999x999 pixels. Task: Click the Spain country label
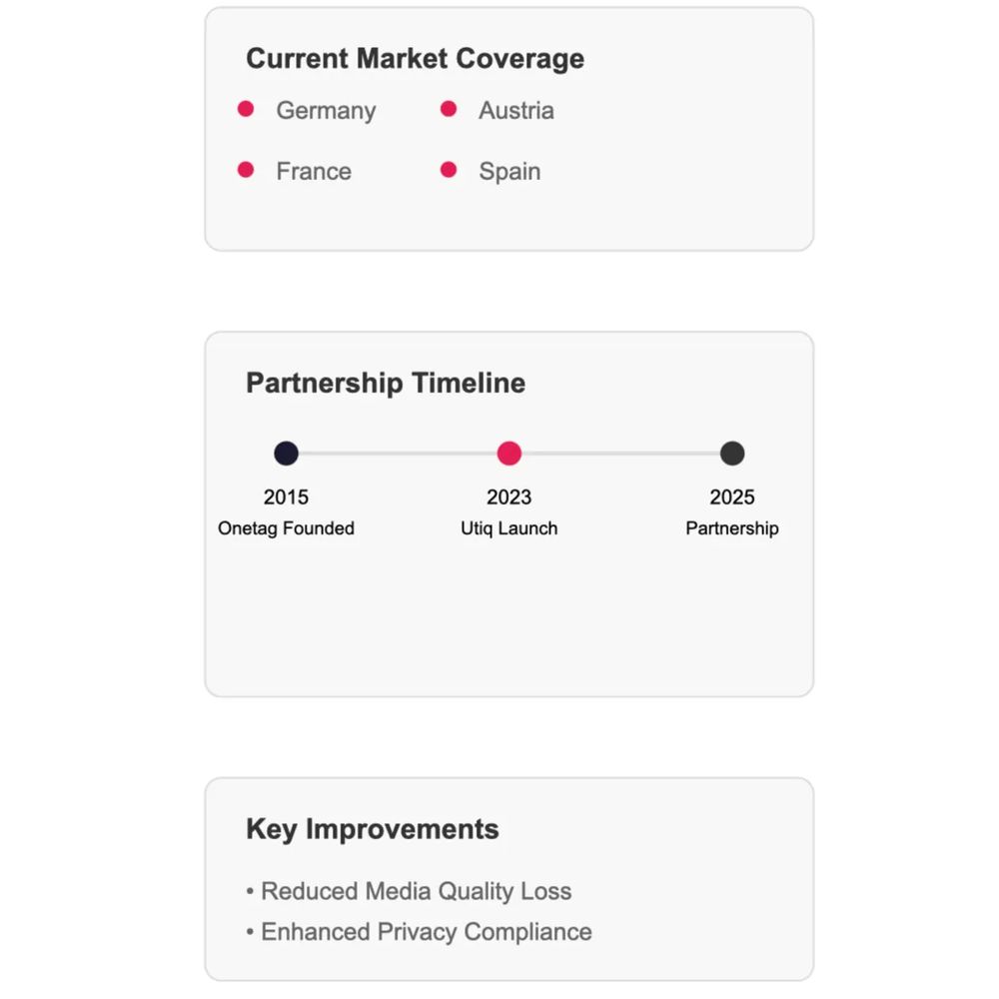(x=509, y=172)
